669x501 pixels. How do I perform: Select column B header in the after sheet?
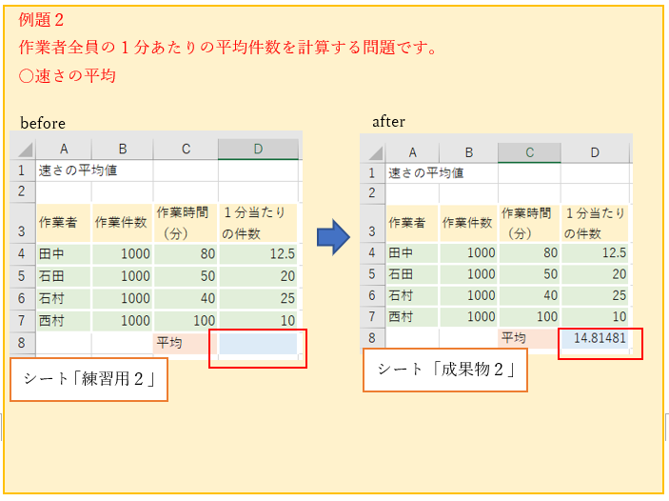pos(467,152)
